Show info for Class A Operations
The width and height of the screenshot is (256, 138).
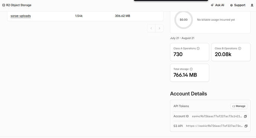pos(198,48)
